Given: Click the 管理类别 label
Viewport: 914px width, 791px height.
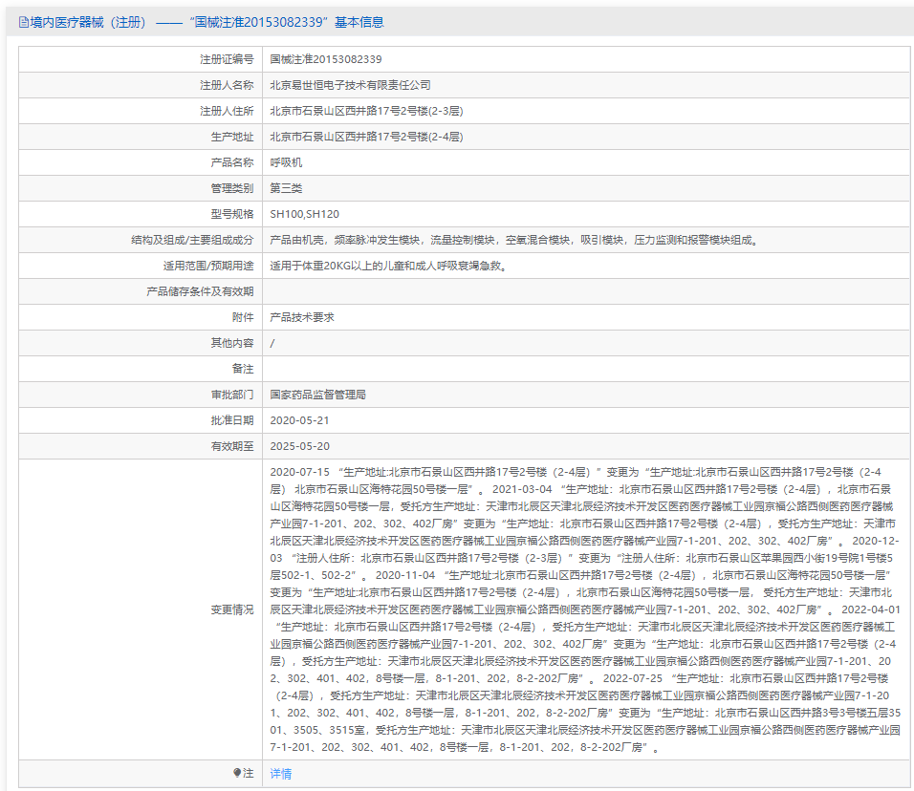Looking at the screenshot, I should [232, 188].
